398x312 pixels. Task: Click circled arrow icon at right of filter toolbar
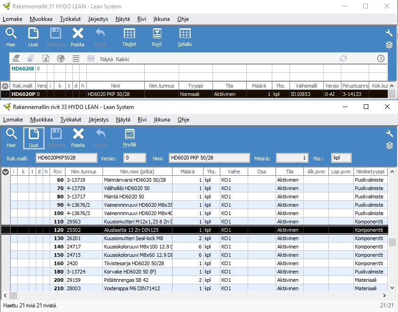[380, 58]
